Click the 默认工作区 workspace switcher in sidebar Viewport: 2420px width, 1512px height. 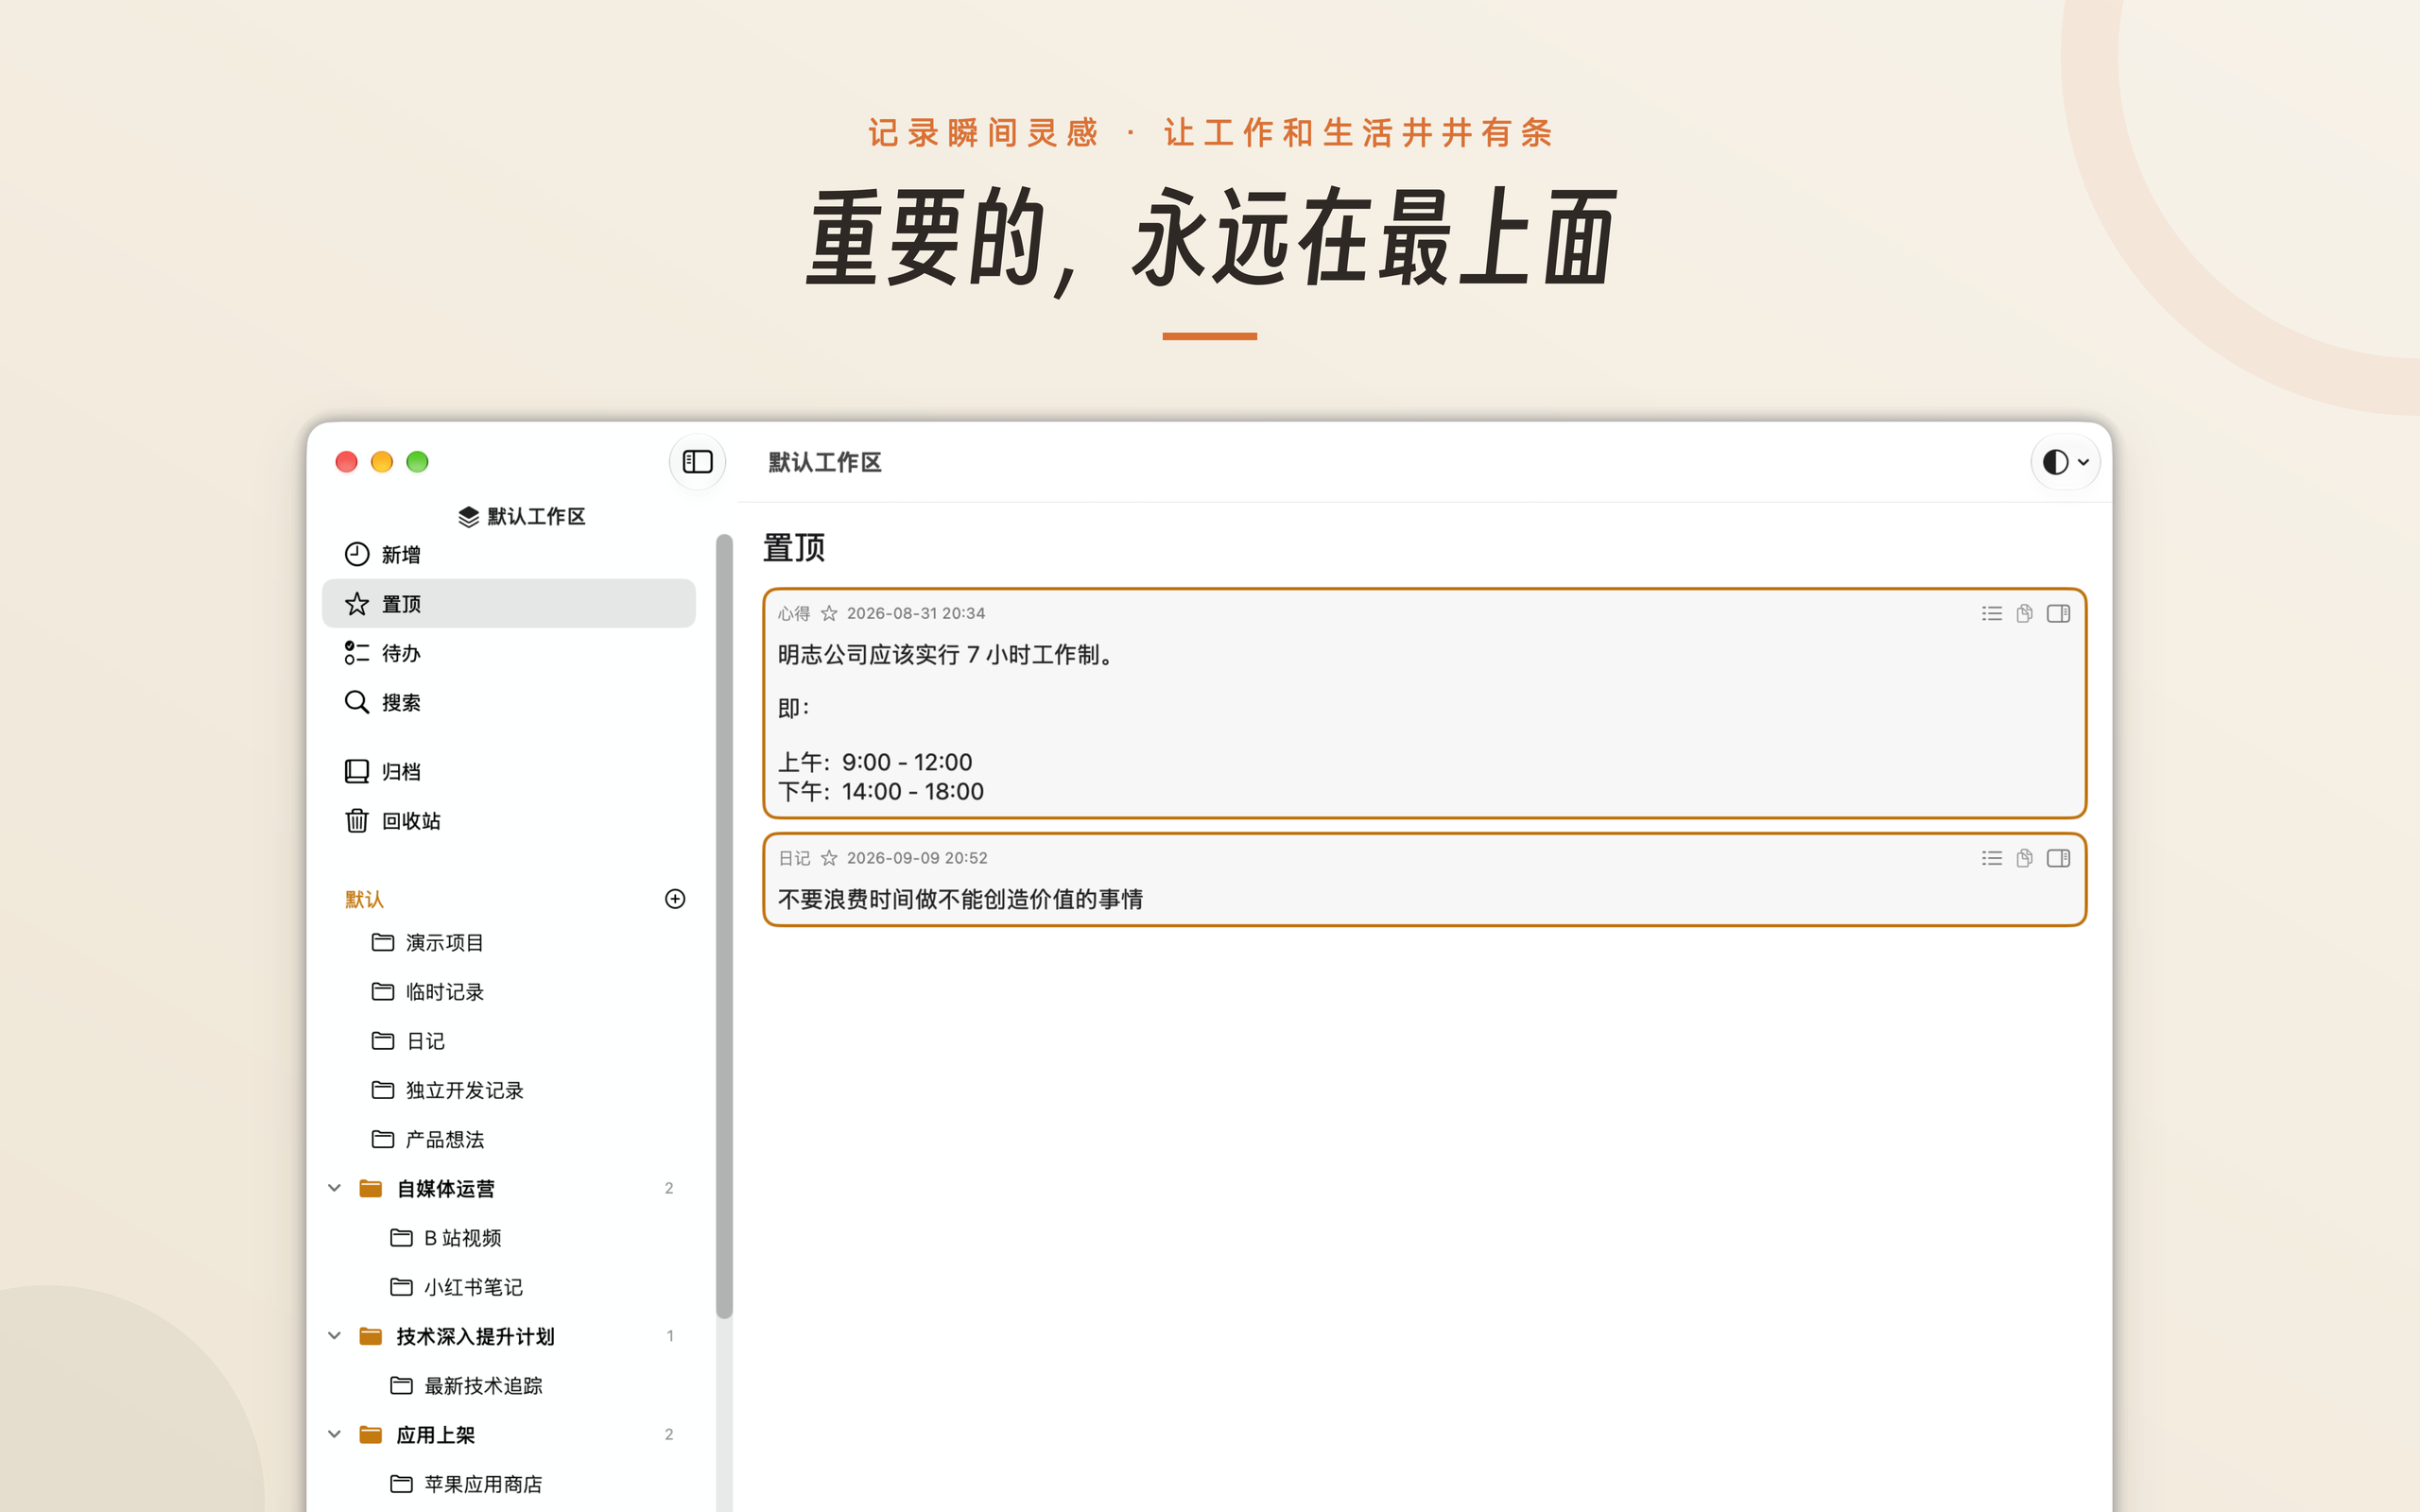521,516
